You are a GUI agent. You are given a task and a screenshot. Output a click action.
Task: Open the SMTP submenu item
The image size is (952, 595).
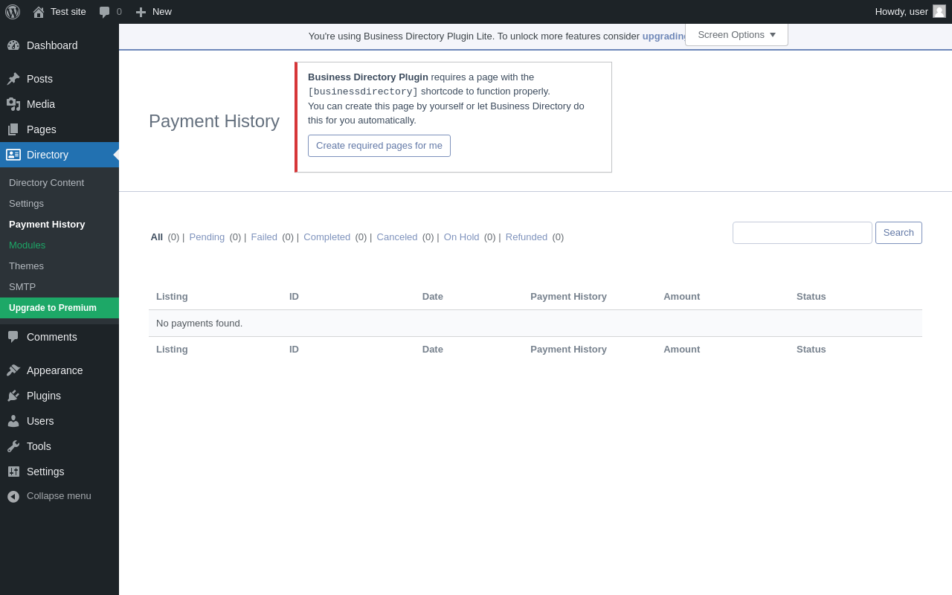pyautogui.click(x=22, y=286)
